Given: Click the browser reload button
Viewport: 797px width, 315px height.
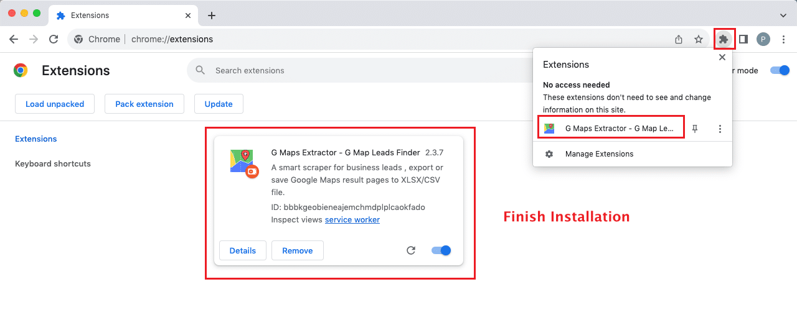Looking at the screenshot, I should click(x=54, y=39).
